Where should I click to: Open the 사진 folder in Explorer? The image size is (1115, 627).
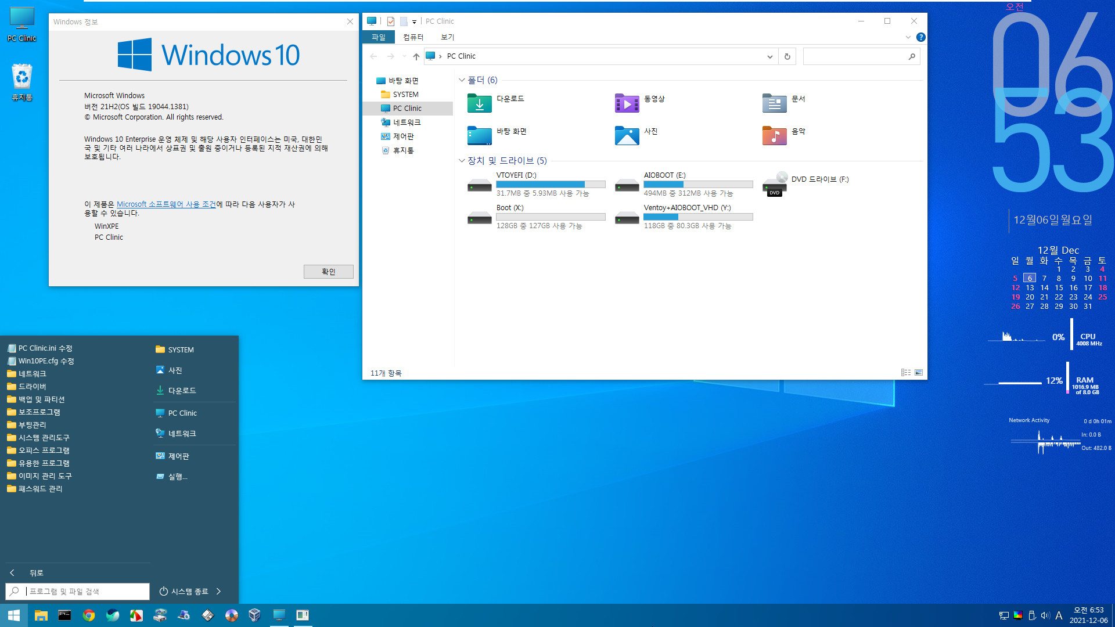coord(636,135)
